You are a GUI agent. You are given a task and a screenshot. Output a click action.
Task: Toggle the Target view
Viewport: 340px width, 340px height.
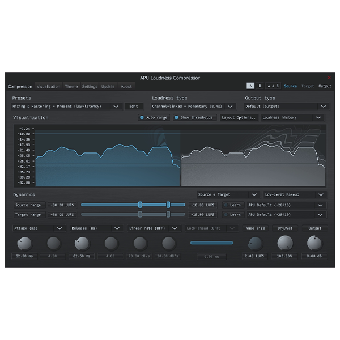pyautogui.click(x=308, y=86)
